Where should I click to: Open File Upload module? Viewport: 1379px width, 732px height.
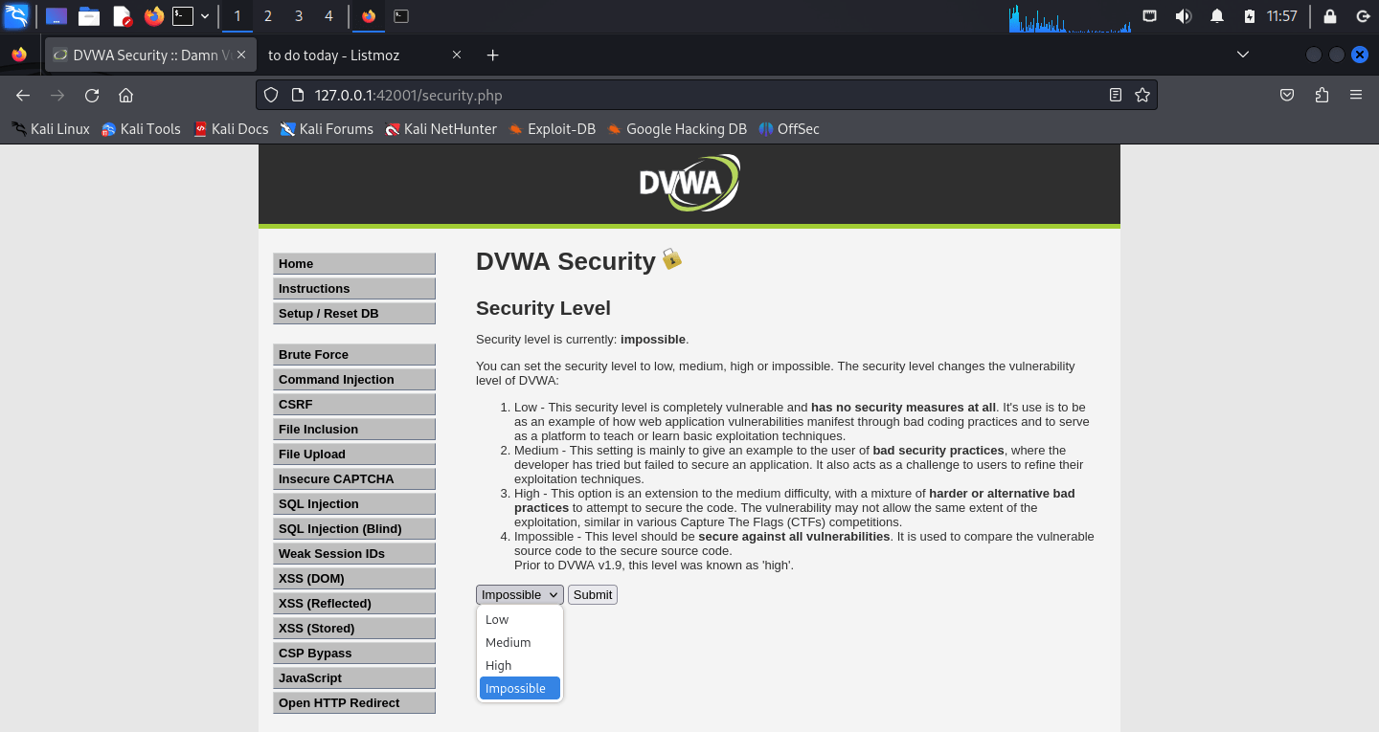point(354,455)
